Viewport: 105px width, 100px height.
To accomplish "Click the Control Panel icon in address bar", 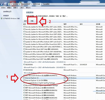I will tap(9, 4).
